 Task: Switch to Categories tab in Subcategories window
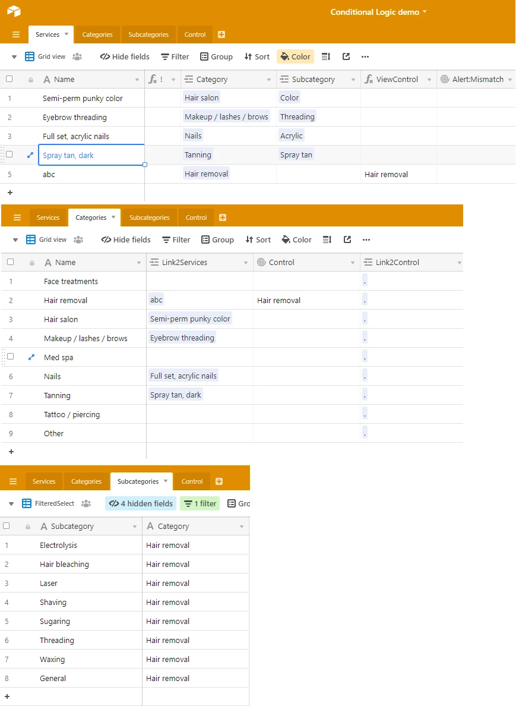point(86,481)
